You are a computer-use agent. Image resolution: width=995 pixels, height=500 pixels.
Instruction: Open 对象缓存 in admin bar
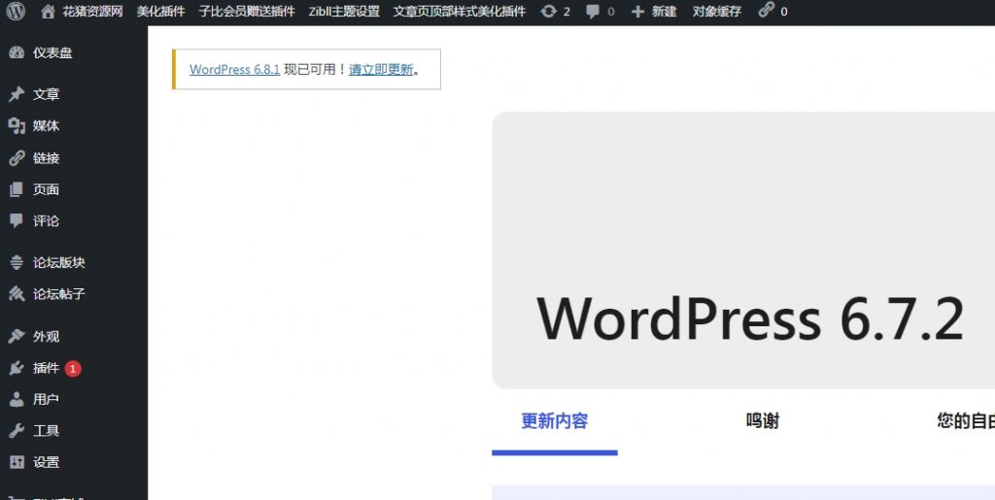(717, 12)
